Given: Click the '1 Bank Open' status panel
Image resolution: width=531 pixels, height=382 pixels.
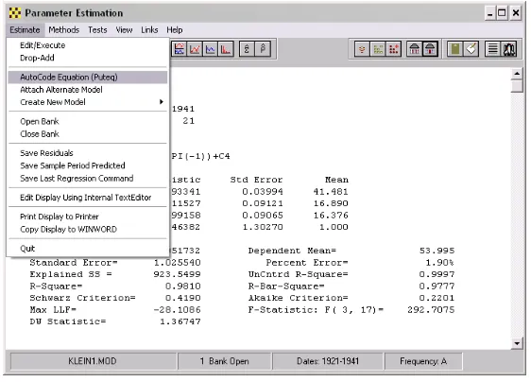Looking at the screenshot, I should click(225, 361).
